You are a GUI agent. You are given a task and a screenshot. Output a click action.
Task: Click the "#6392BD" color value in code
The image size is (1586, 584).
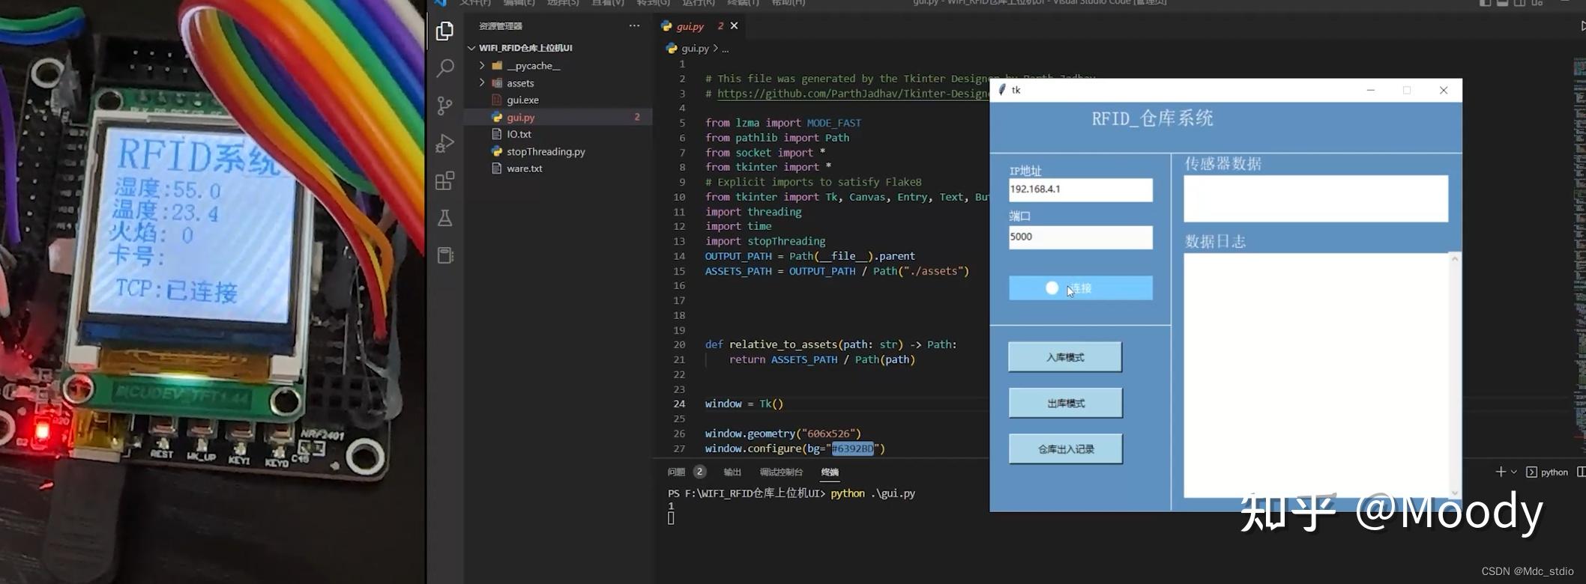coord(852,448)
